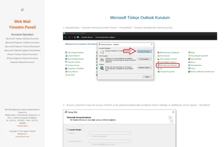The image size is (224, 147).
Task: Close the Hesap Ekle dialog
Action: [x=173, y=112]
